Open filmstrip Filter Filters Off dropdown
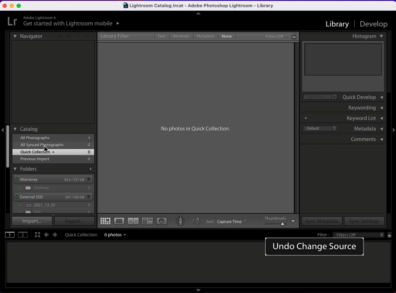 pos(358,235)
